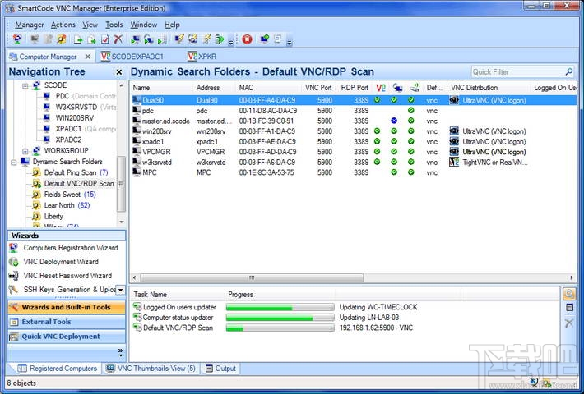Open the toolbar overflow arrow after the page icon

[x=289, y=43]
